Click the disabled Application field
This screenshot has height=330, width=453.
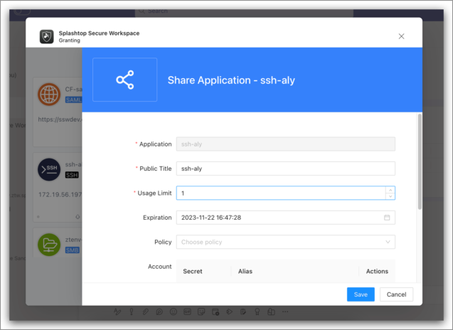tap(286, 144)
